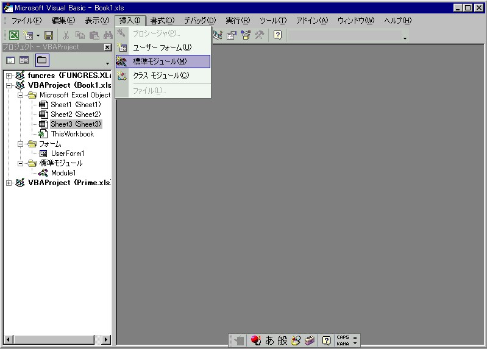Click the View Microsoft Excel toolbar icon
The width and height of the screenshot is (487, 349).
tap(14, 35)
